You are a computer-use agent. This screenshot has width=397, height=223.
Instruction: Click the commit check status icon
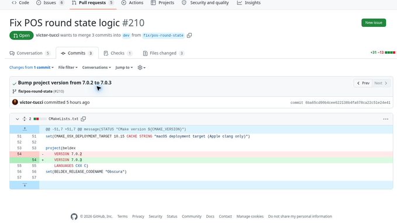(15, 83)
